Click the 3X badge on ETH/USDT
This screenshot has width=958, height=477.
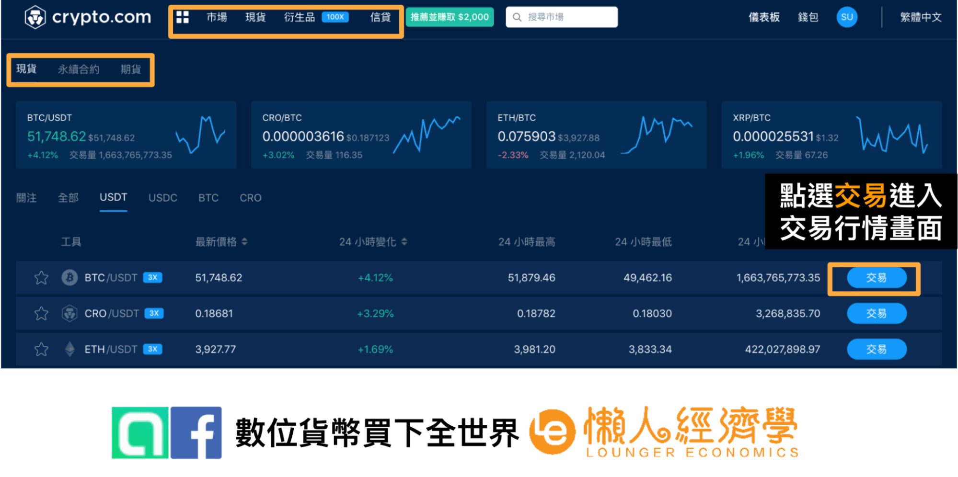[153, 350]
